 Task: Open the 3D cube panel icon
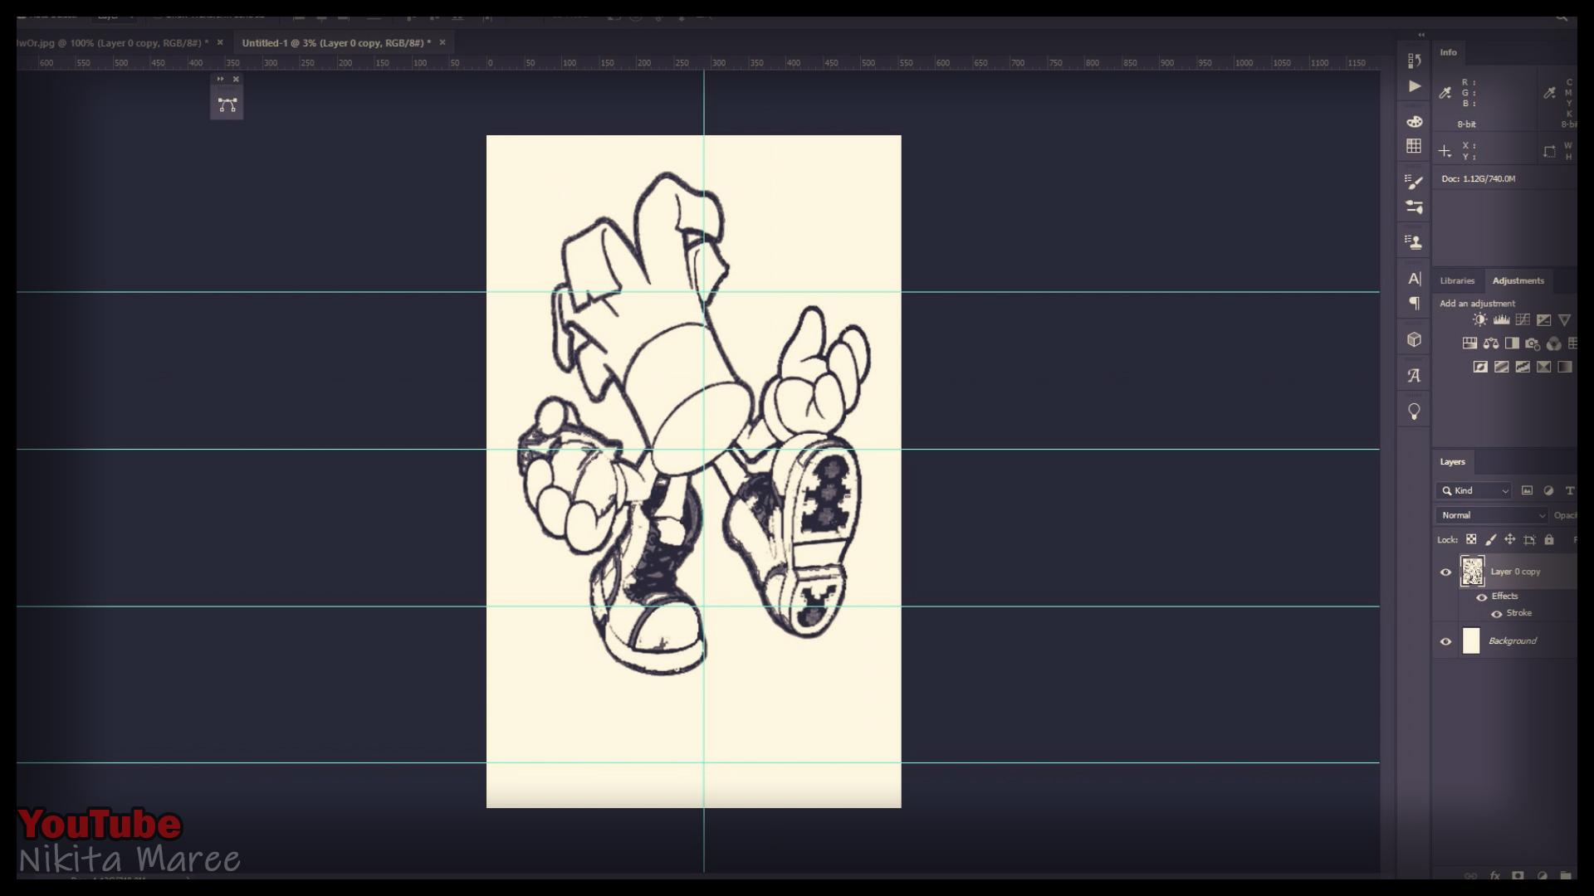(1415, 339)
